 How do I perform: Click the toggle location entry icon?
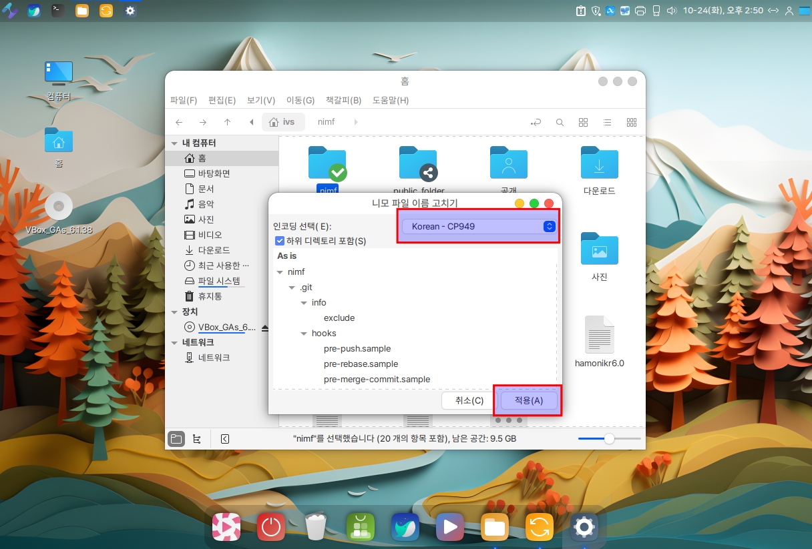536,122
